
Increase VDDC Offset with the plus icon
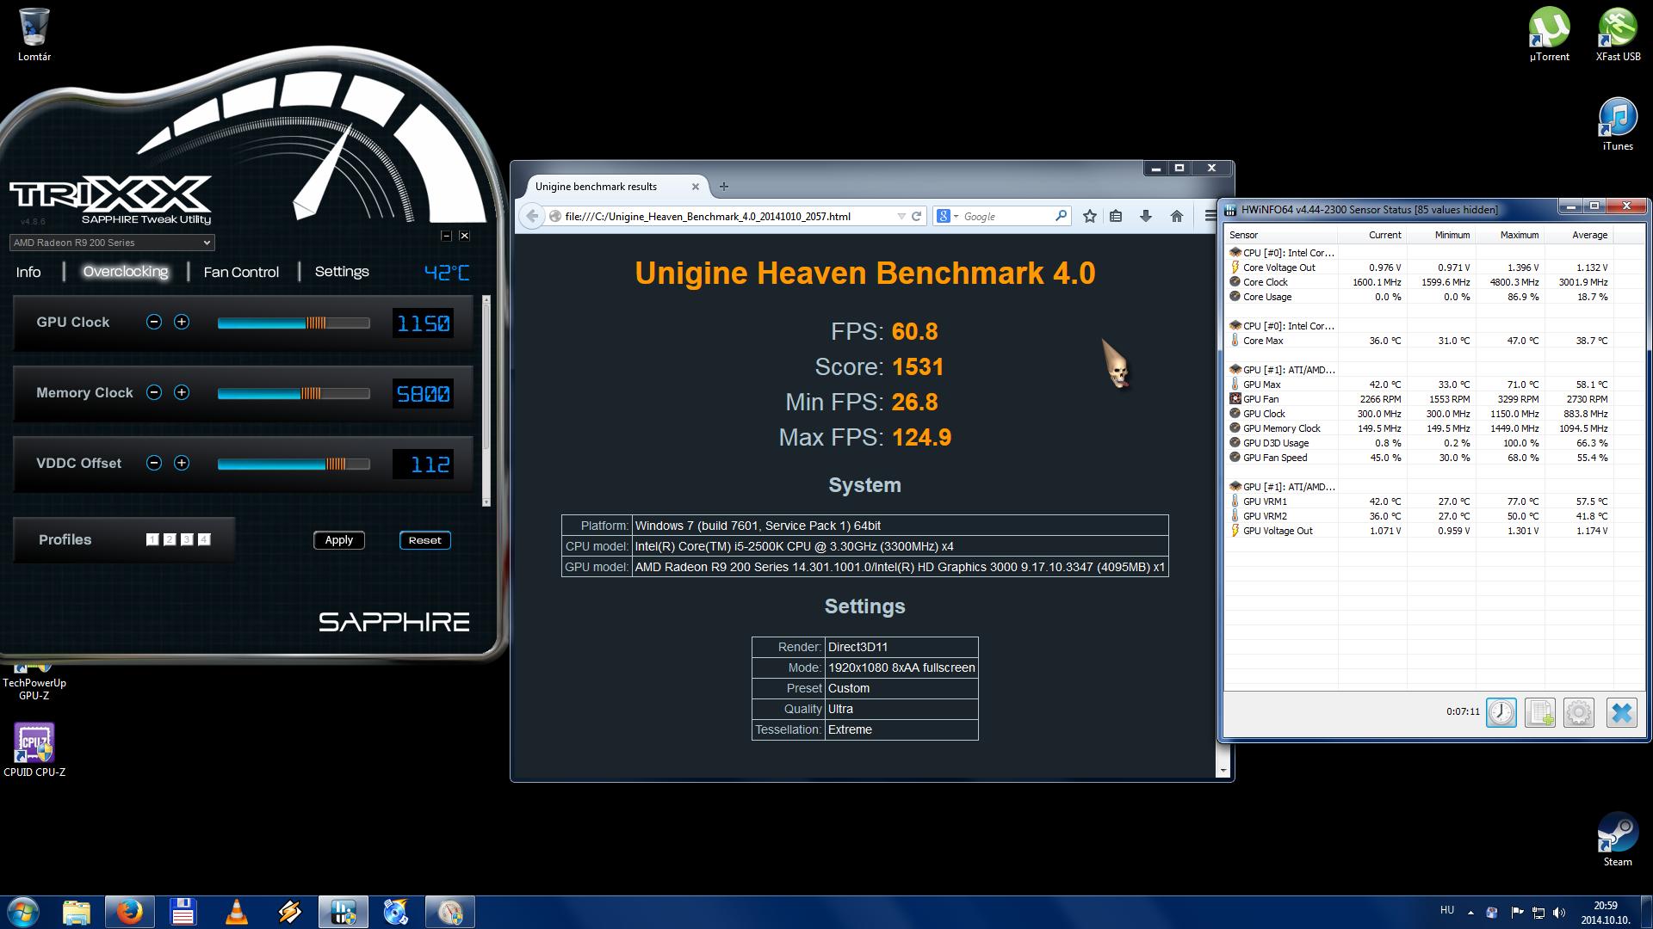182,463
